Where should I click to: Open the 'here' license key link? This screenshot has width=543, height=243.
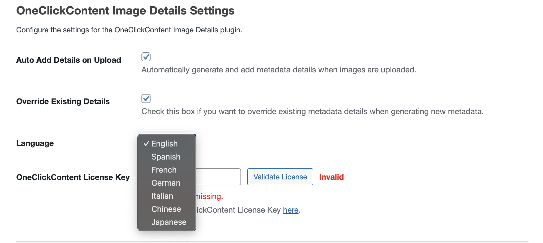291,210
